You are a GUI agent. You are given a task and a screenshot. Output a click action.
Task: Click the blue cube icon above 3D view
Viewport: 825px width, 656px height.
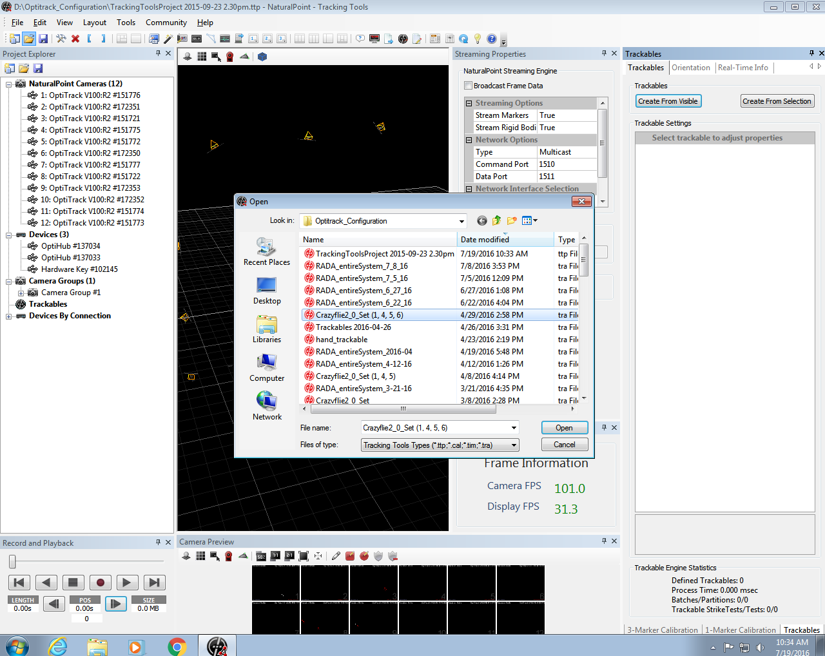(x=262, y=57)
